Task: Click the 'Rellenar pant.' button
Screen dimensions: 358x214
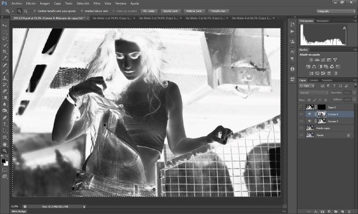Action: coord(194,11)
